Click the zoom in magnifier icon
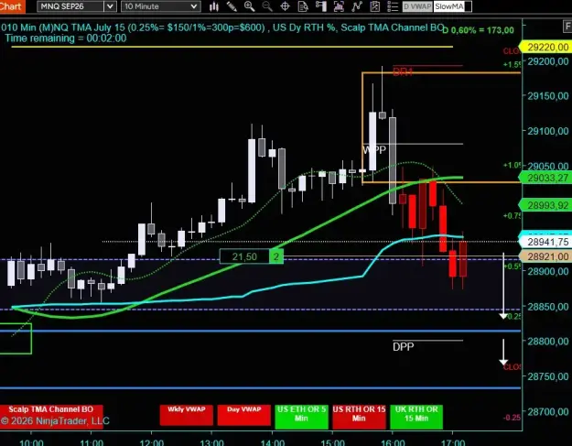 [250, 6]
